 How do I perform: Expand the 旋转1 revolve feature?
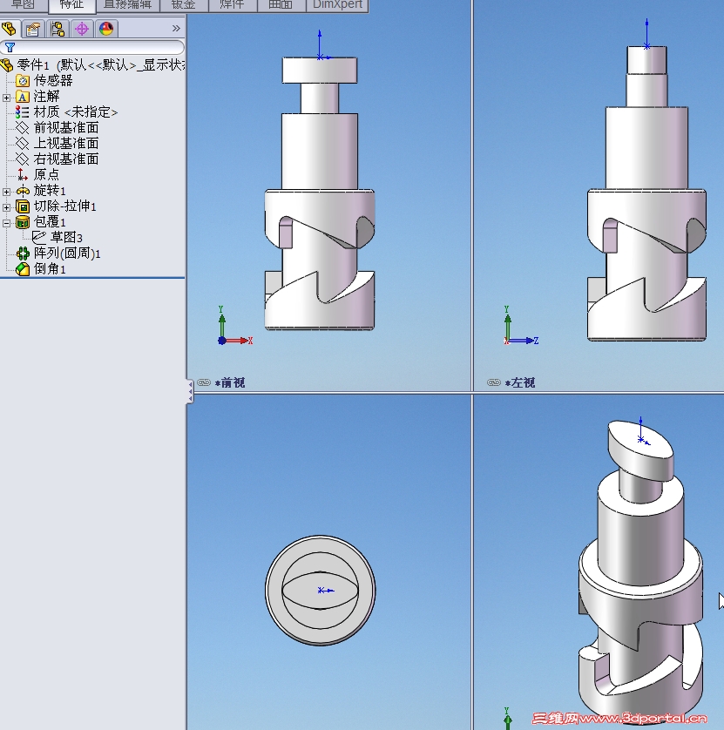[6, 192]
